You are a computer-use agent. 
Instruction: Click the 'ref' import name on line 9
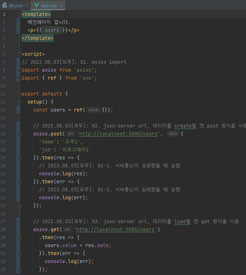point(52,78)
